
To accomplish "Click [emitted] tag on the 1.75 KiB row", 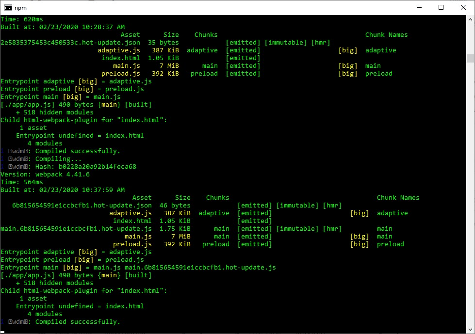I will click(255, 228).
